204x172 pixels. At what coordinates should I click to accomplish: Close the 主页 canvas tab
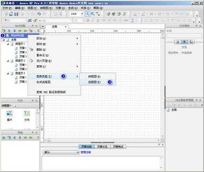(x=66, y=27)
